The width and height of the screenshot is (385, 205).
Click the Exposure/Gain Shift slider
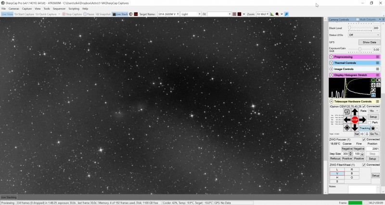pos(359,49)
